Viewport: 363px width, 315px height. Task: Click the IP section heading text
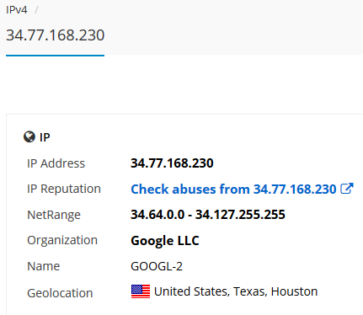click(x=45, y=137)
